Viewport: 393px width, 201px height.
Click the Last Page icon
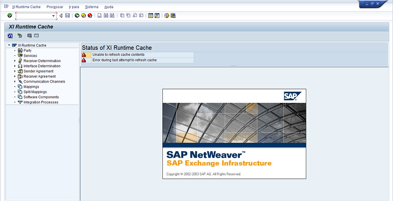coord(141,16)
